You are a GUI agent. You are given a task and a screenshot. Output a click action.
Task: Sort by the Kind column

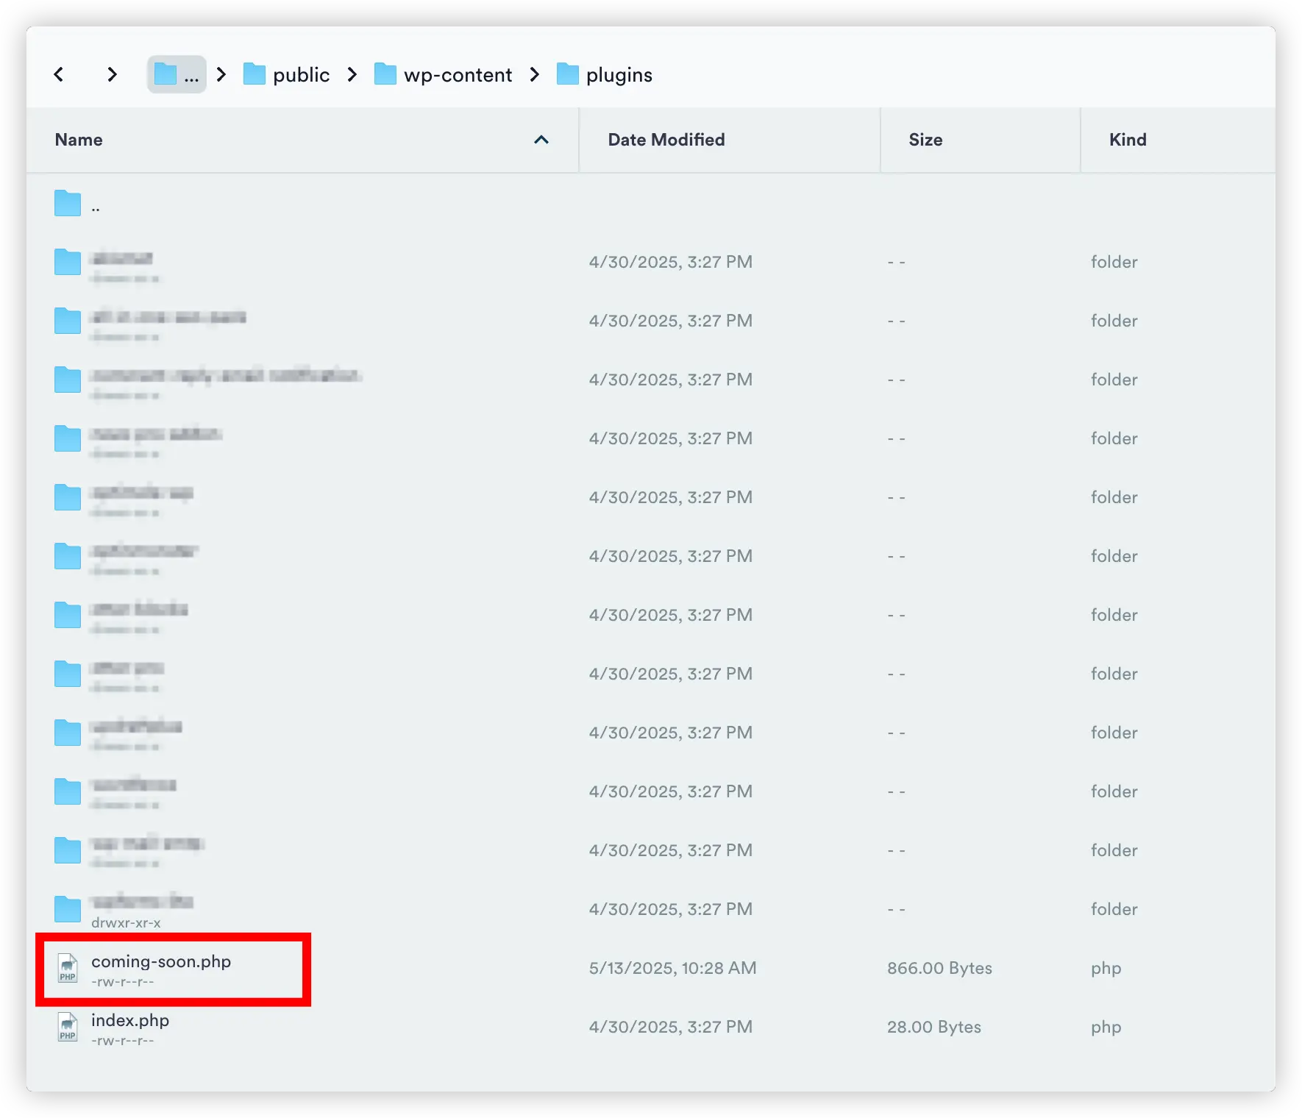[x=1128, y=140]
